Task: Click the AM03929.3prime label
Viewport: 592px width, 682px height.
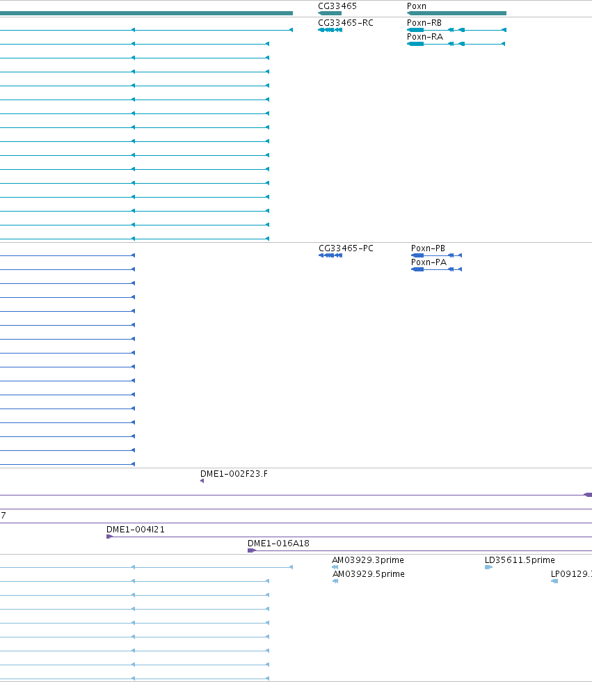Action: (368, 560)
